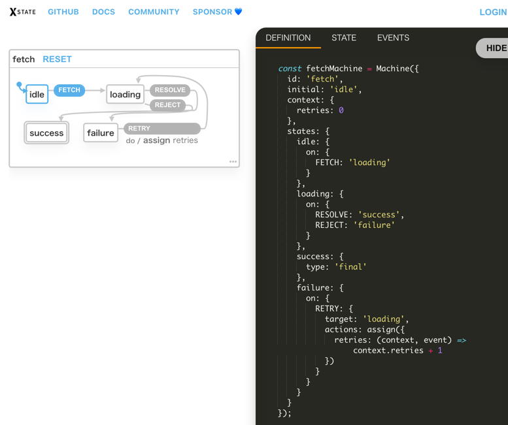Image resolution: width=508 pixels, height=425 pixels.
Task: Select the idle state node
Action: click(x=37, y=95)
